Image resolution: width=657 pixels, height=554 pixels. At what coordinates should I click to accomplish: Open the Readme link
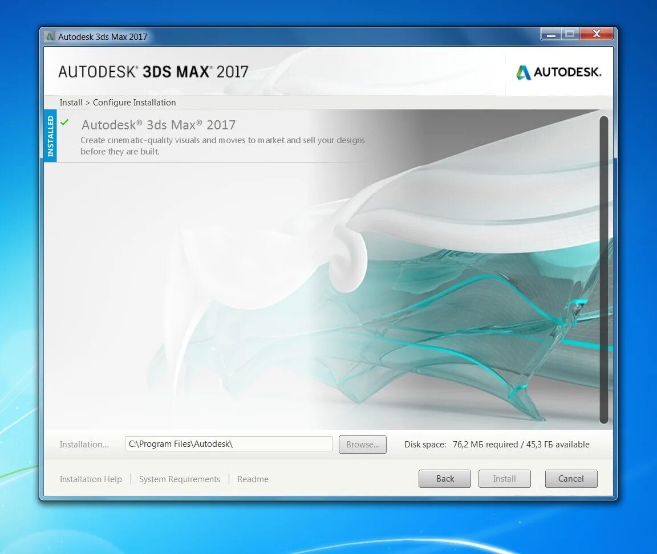click(x=253, y=479)
